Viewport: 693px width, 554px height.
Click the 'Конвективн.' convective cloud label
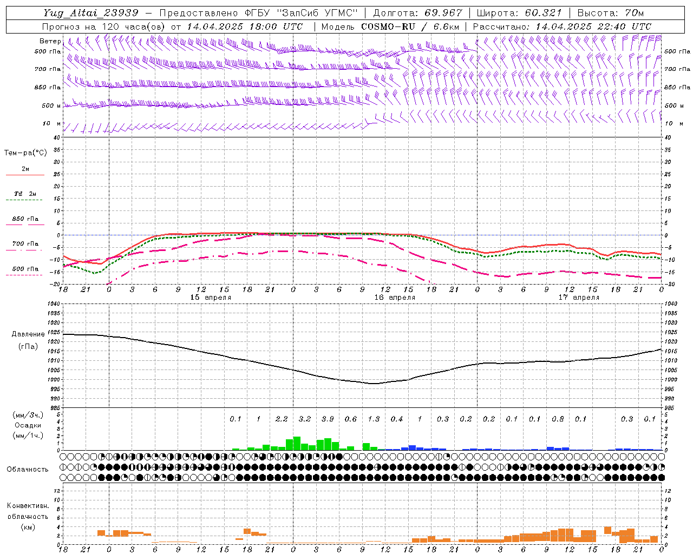point(28,506)
